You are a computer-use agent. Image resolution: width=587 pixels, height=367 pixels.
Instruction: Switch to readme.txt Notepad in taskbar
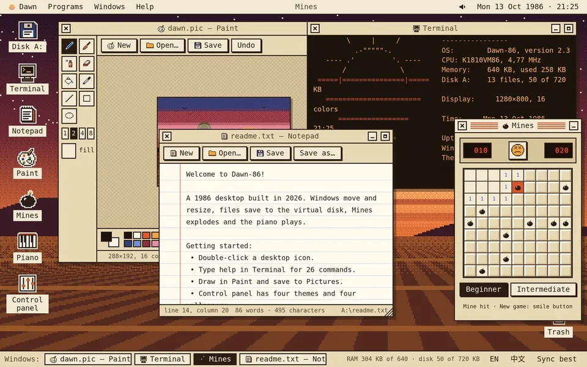coord(283,359)
